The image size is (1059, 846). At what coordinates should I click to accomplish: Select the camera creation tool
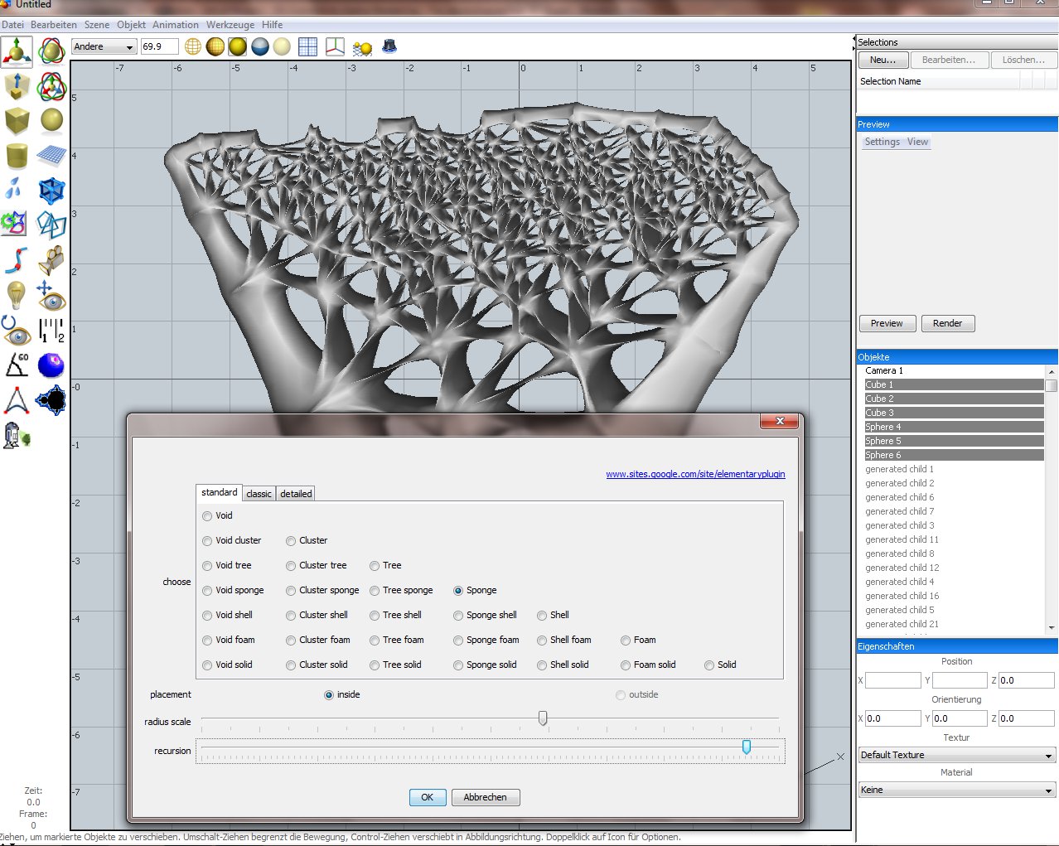pos(51,260)
